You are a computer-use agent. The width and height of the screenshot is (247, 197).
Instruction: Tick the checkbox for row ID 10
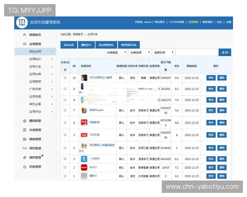pos(65,78)
